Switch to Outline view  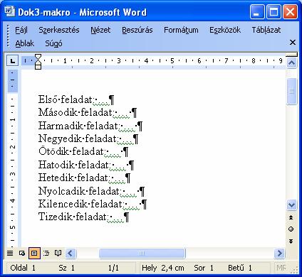pos(46,254)
